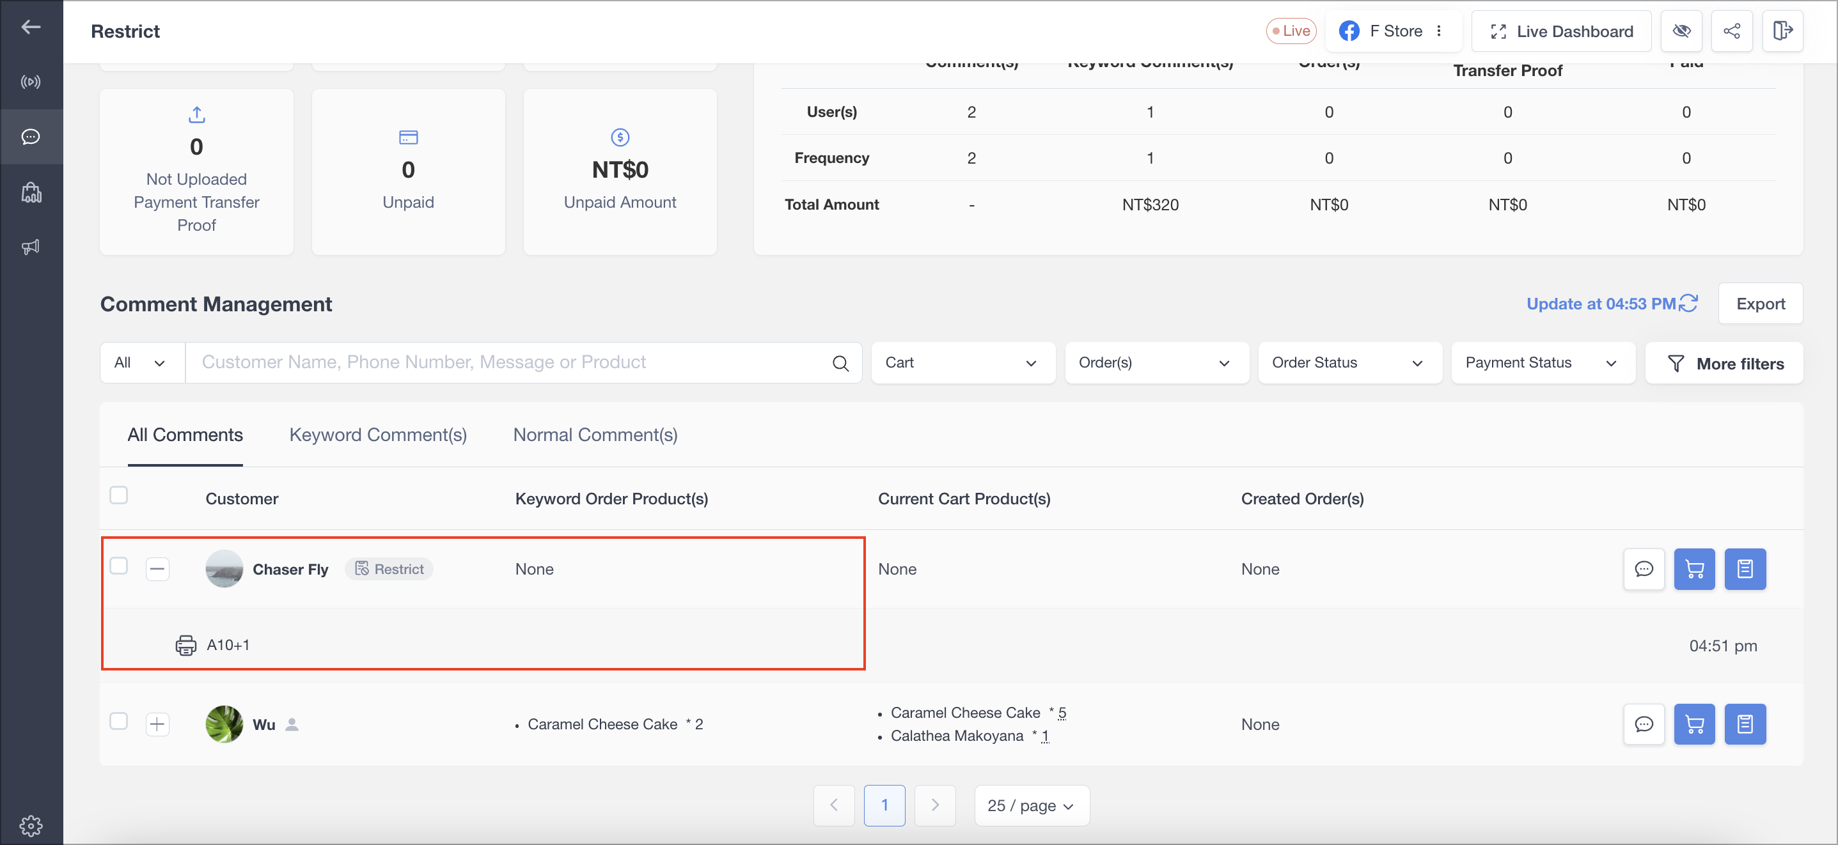The image size is (1838, 845).
Task: Click the dollar icon in Unpaid Amount card
Action: [620, 137]
